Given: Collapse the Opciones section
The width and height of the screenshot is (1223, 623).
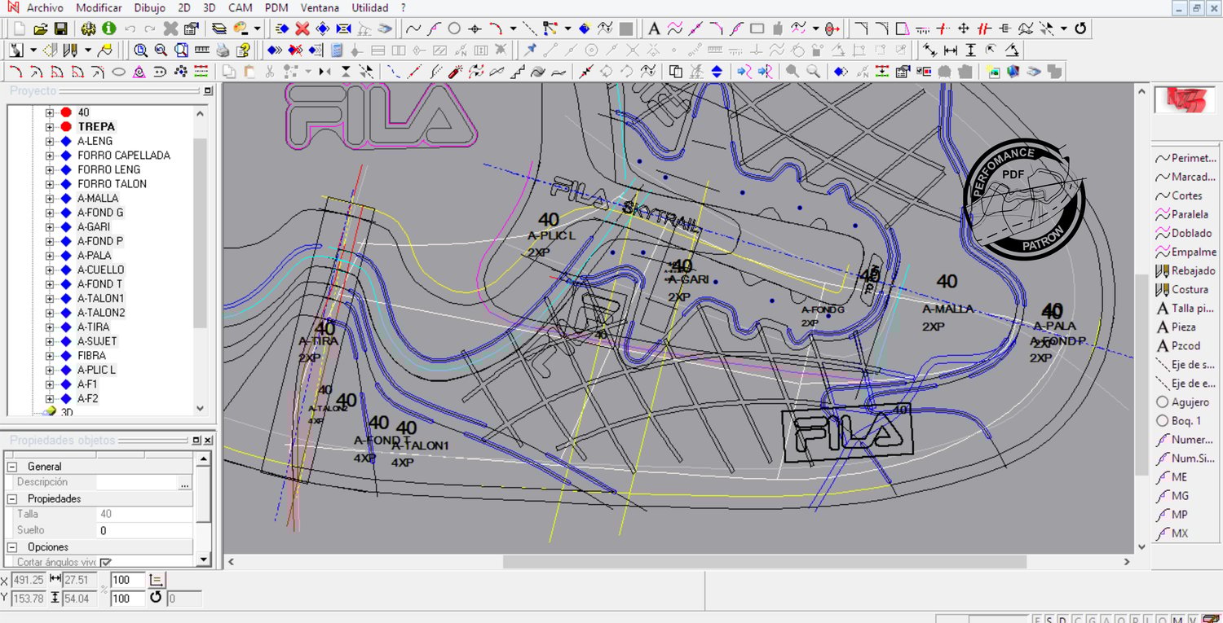Looking at the screenshot, I should (12, 547).
